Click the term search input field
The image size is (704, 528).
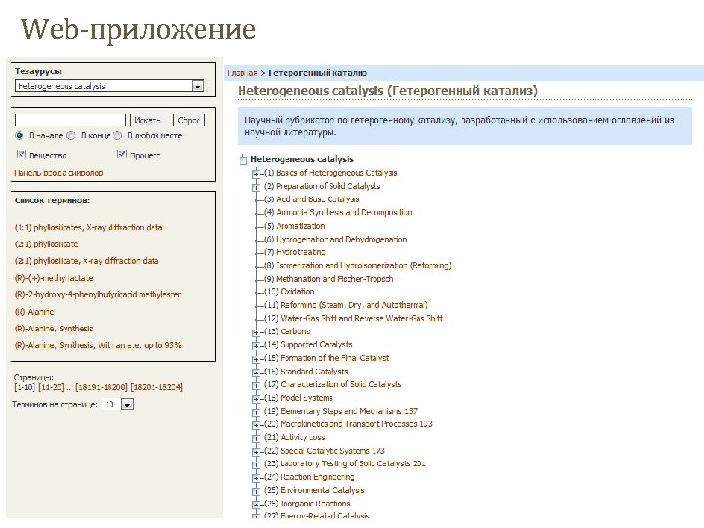(x=70, y=120)
